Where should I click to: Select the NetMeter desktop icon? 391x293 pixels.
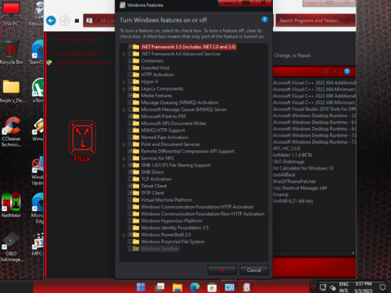(11, 205)
